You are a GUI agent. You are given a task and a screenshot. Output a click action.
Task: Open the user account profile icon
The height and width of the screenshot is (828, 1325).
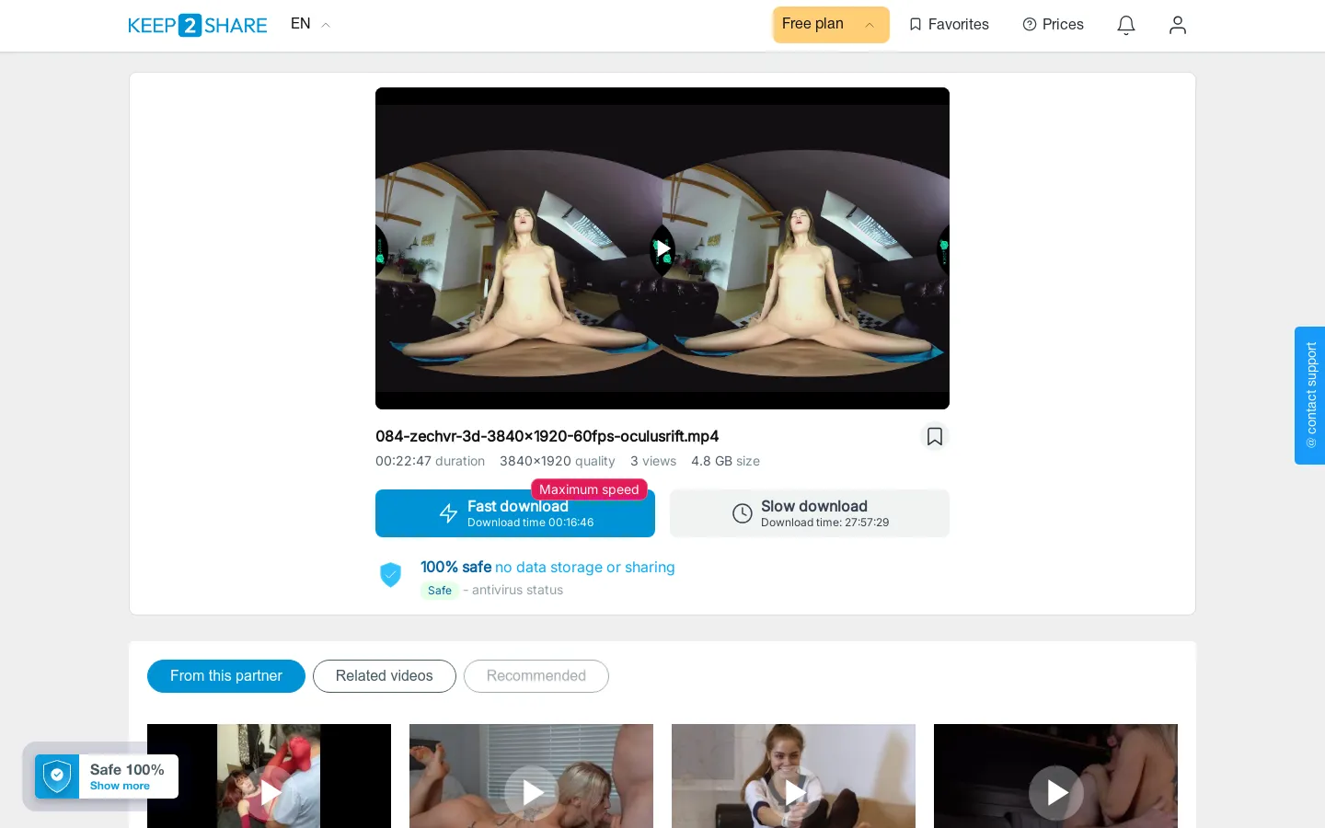pyautogui.click(x=1178, y=25)
